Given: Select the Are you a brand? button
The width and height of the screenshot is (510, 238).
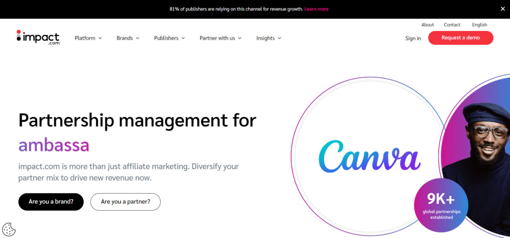Looking at the screenshot, I should [x=51, y=202].
